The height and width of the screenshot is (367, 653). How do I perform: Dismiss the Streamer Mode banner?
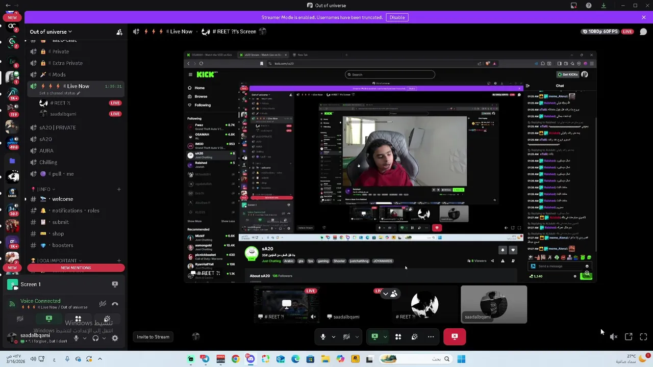(x=643, y=17)
